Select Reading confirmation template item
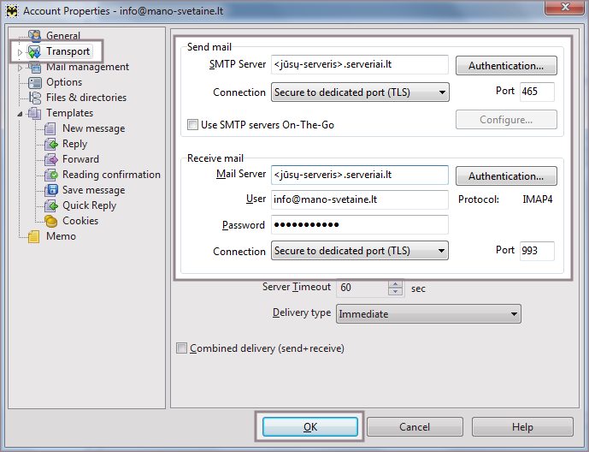Image resolution: width=589 pixels, height=452 pixels. click(x=111, y=175)
